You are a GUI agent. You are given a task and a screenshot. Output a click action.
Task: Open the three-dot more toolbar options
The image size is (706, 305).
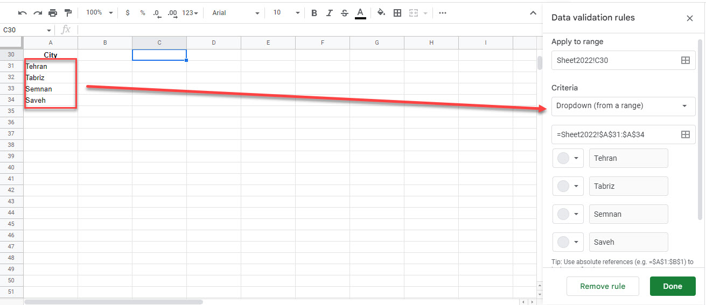coord(443,12)
